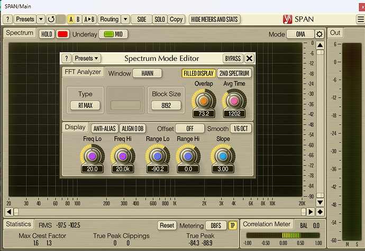Click the Avg Time value field 1202
The height and width of the screenshot is (251, 365).
tap(234, 114)
